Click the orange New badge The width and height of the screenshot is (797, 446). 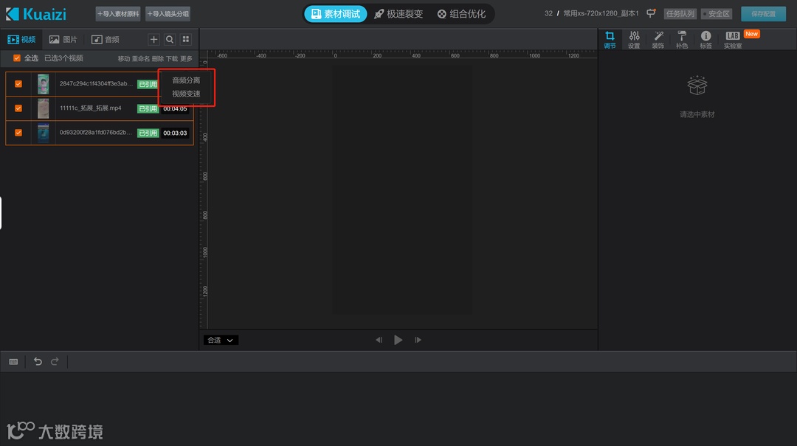(752, 34)
